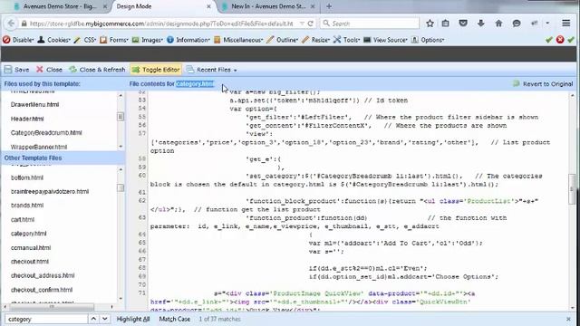The height and width of the screenshot is (326, 580).
Task: Click the find bar input containing 'category'
Action: (46, 319)
